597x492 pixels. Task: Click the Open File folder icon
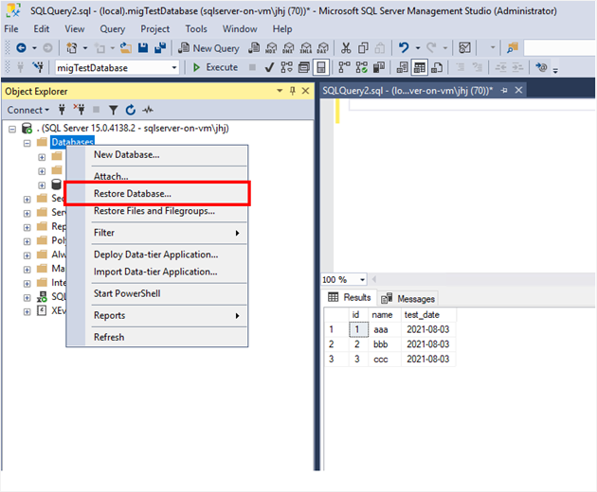coord(126,48)
